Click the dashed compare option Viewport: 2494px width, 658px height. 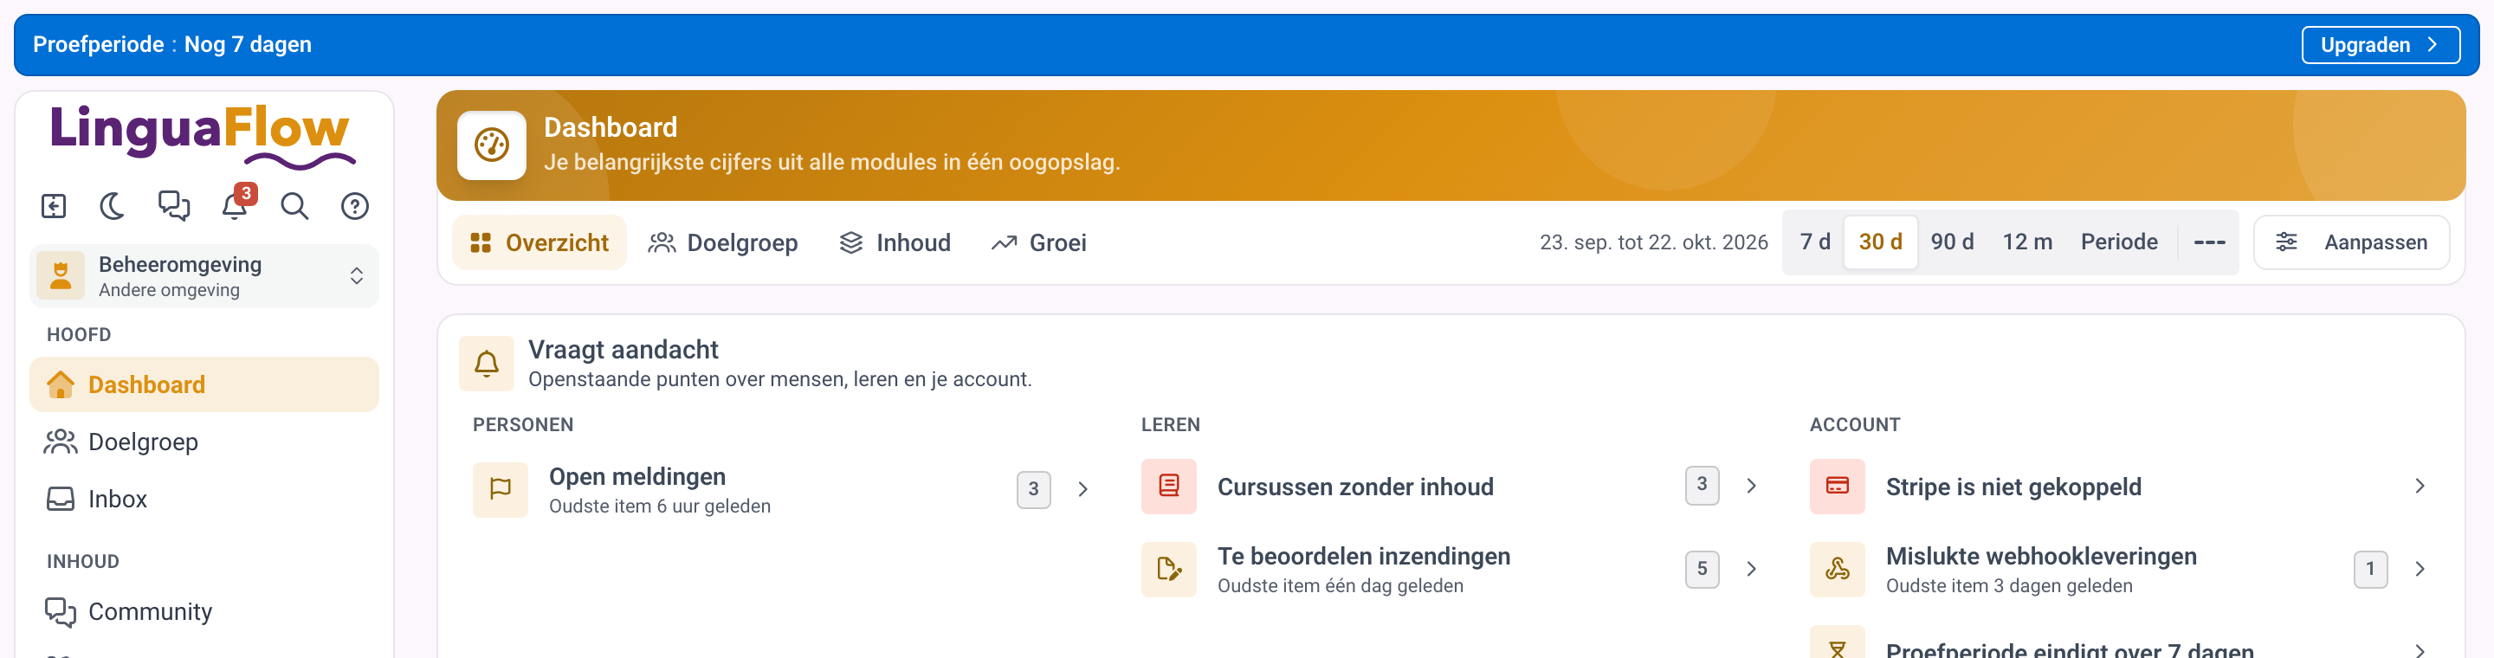coord(2209,243)
